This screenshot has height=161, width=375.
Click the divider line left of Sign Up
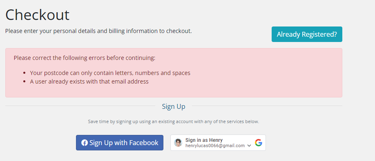pos(80,106)
